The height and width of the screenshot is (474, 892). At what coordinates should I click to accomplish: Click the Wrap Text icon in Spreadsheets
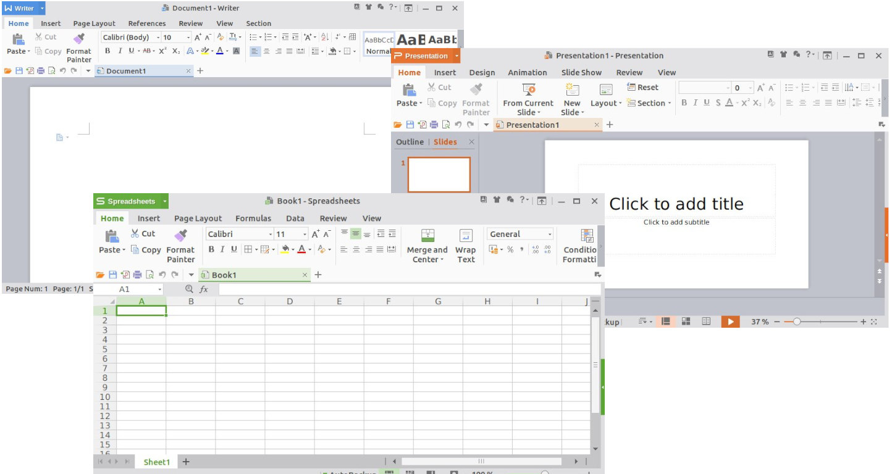(466, 235)
